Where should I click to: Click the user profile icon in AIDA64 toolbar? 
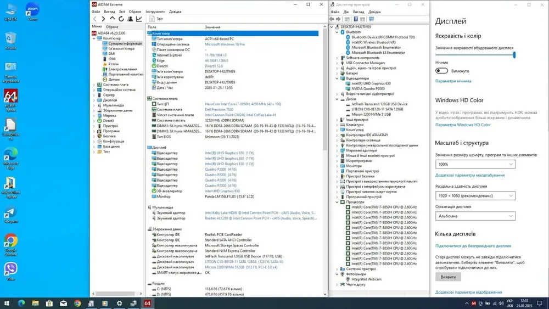click(x=130, y=19)
